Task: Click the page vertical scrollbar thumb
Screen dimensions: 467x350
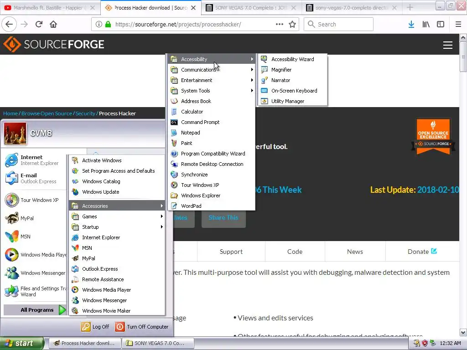Action: pos(463,57)
